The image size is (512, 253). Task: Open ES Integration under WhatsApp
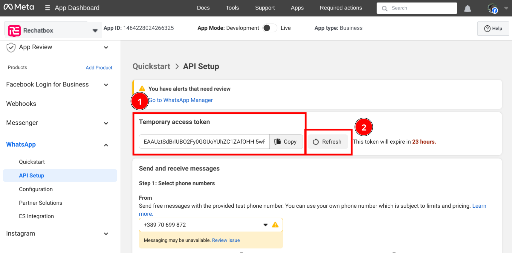36,216
